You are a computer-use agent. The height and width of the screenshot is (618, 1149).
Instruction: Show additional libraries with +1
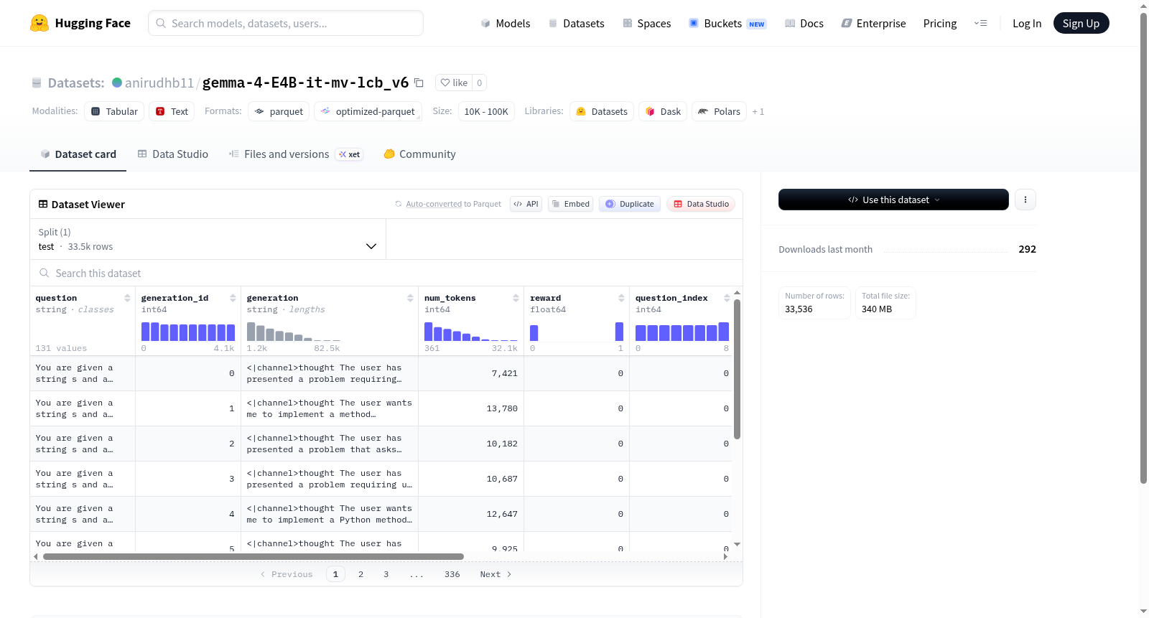758,111
